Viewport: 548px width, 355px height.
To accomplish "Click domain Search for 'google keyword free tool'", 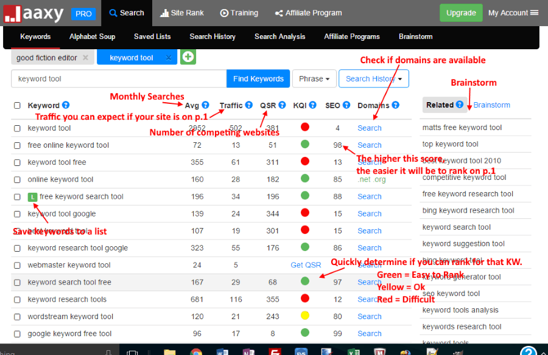I will [x=370, y=334].
